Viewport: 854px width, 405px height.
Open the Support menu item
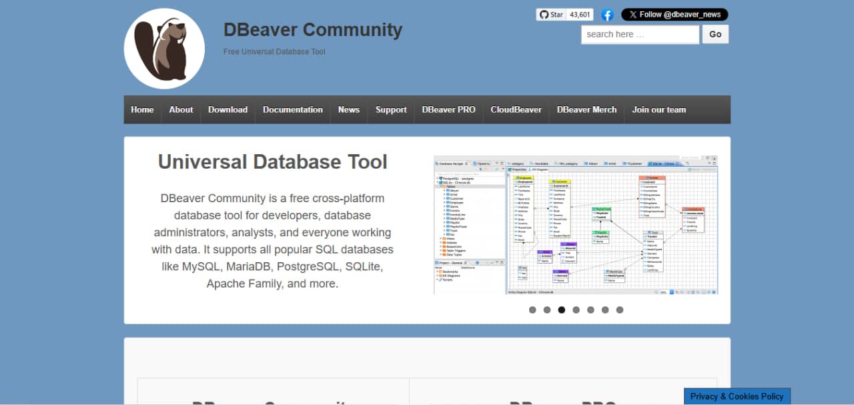click(391, 109)
